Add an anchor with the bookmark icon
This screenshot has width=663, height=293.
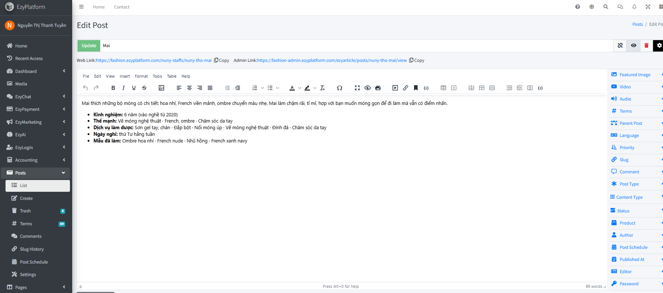point(416,88)
